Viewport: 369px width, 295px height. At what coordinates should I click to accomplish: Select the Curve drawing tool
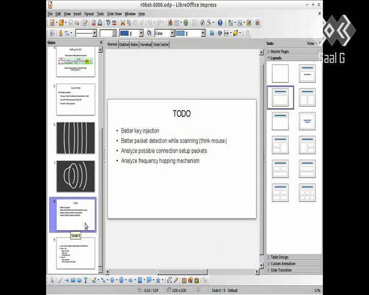(x=94, y=280)
